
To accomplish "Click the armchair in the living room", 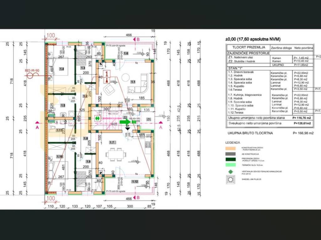I will [109, 90].
